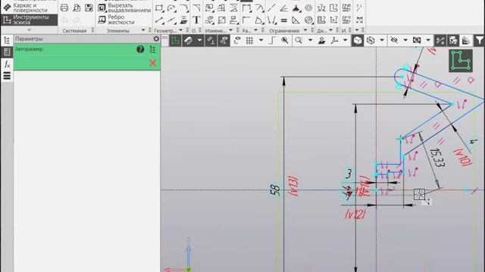Toggle orthogonal drawing mode
The height and width of the screenshot is (272, 485).
272,40
